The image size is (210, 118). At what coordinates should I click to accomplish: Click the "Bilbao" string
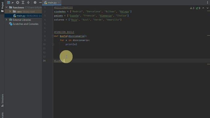[110, 12]
